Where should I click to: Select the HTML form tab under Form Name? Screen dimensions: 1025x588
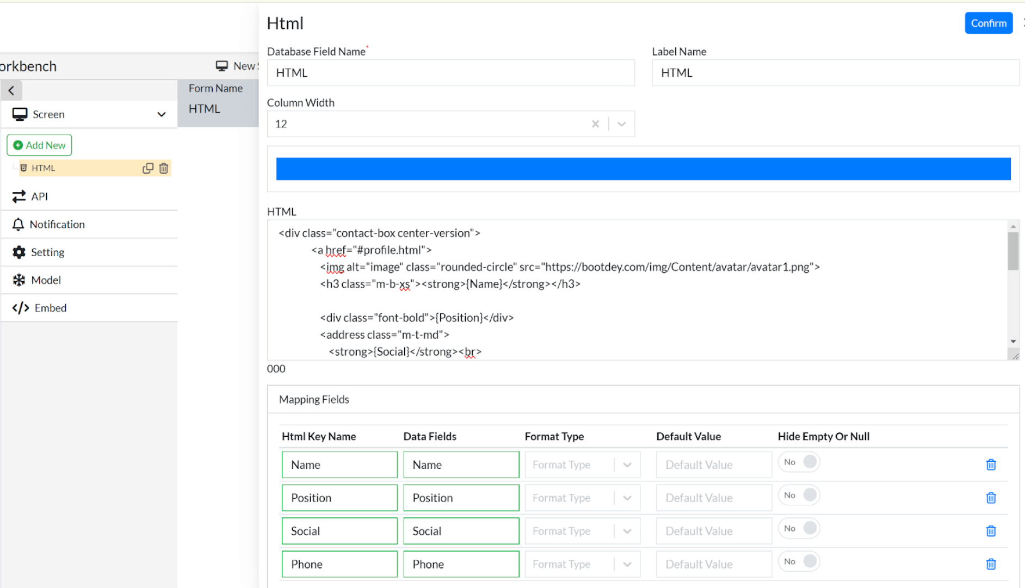(x=204, y=109)
